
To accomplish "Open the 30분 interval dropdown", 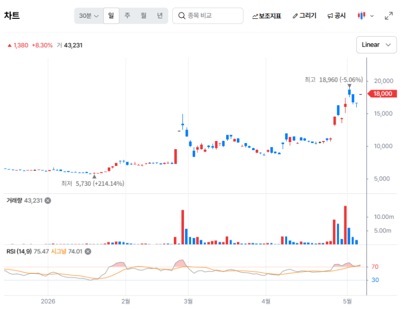I will click(x=89, y=16).
